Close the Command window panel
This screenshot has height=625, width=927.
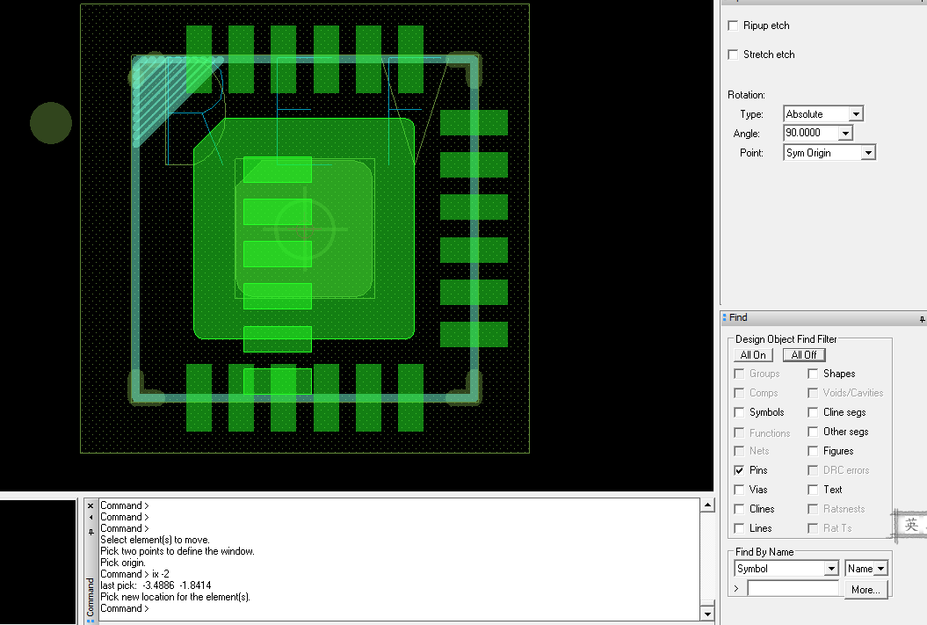click(91, 505)
